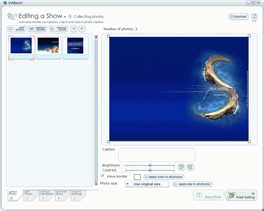The image size is (264, 211).
Task: Click the 'Number of photos: 3' text
Action: point(120,29)
